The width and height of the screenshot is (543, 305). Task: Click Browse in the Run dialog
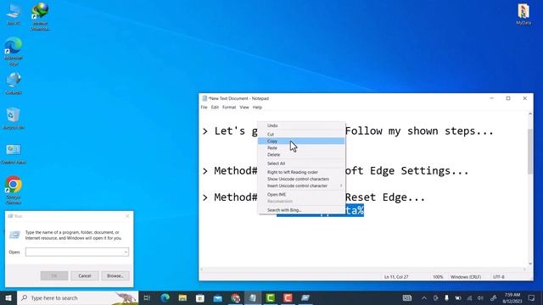click(115, 275)
